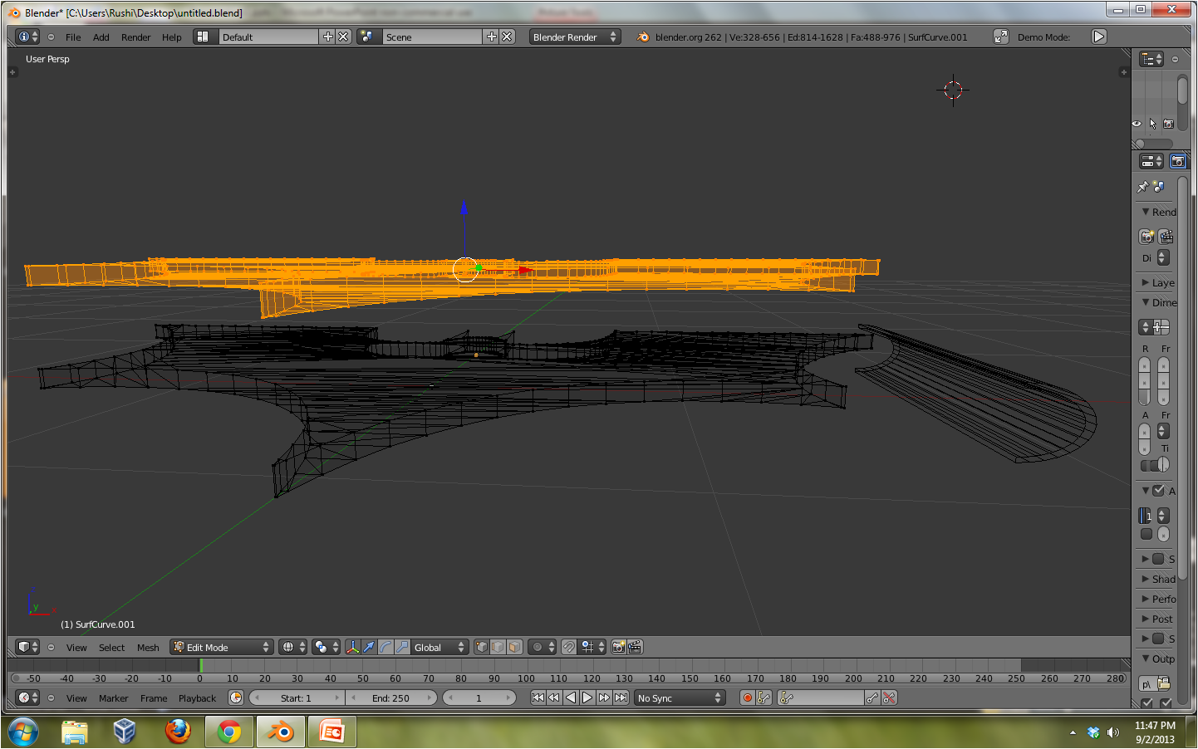Image resolution: width=1198 pixels, height=749 pixels.
Task: Open Global transform orientation dropdown
Action: [x=440, y=647]
